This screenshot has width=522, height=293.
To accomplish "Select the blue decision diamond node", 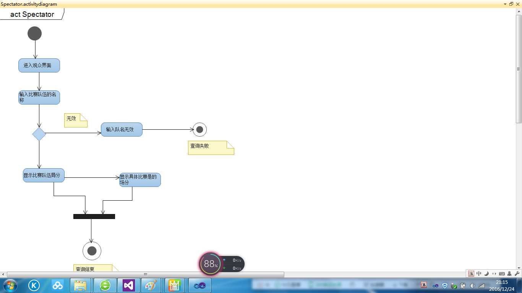I will 39,134.
